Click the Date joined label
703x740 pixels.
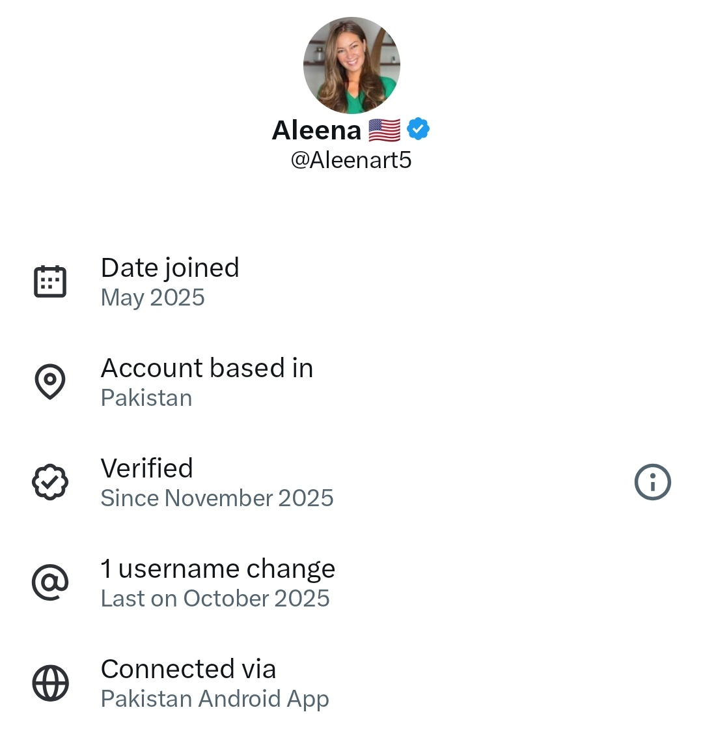170,268
